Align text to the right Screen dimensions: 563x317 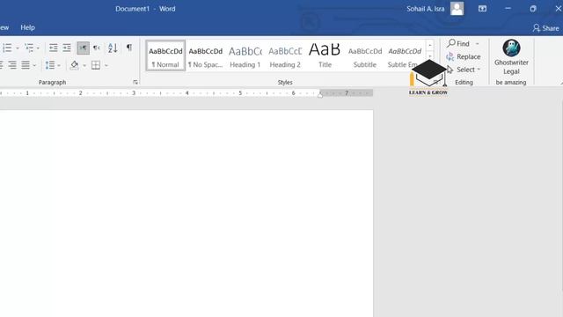click(x=12, y=65)
